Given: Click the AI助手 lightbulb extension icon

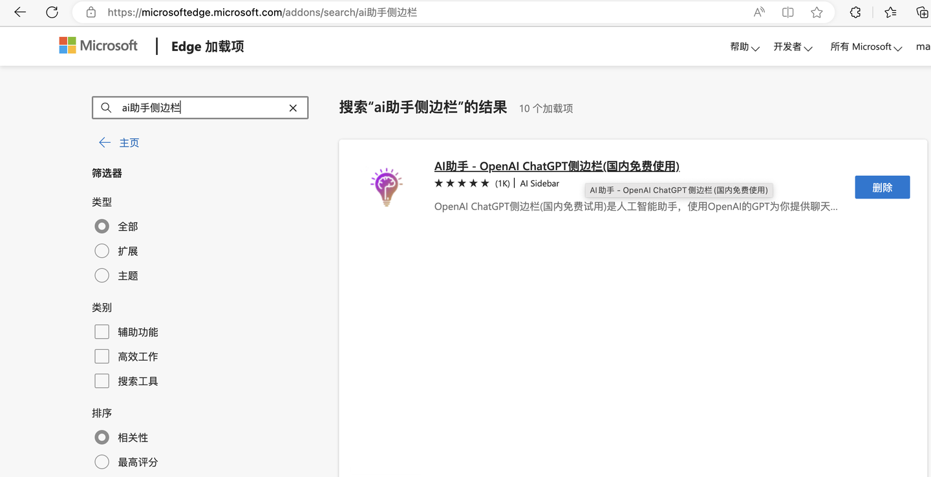Looking at the screenshot, I should (x=387, y=187).
